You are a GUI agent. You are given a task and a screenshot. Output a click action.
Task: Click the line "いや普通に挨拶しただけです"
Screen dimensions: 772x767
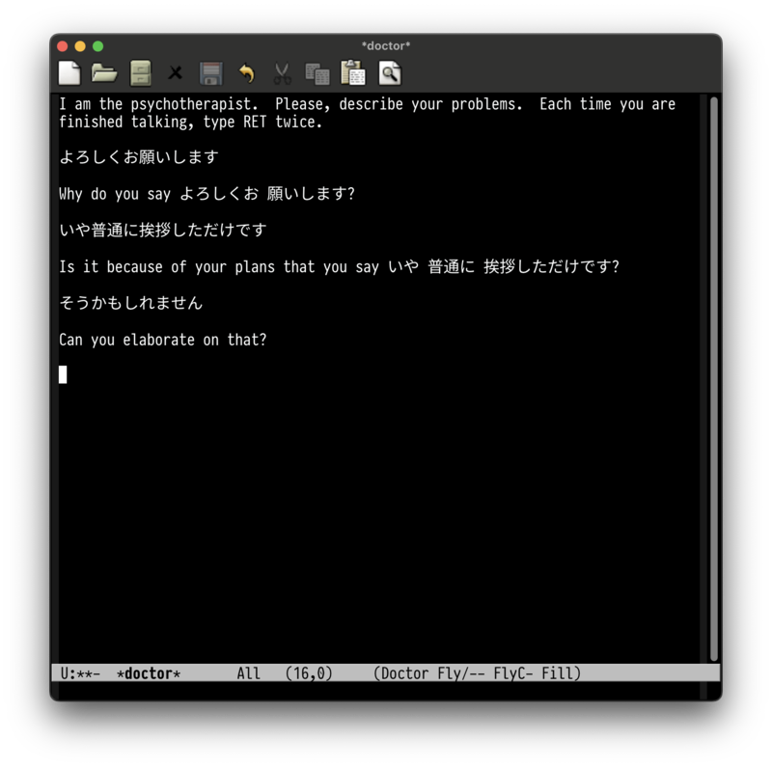(x=163, y=230)
